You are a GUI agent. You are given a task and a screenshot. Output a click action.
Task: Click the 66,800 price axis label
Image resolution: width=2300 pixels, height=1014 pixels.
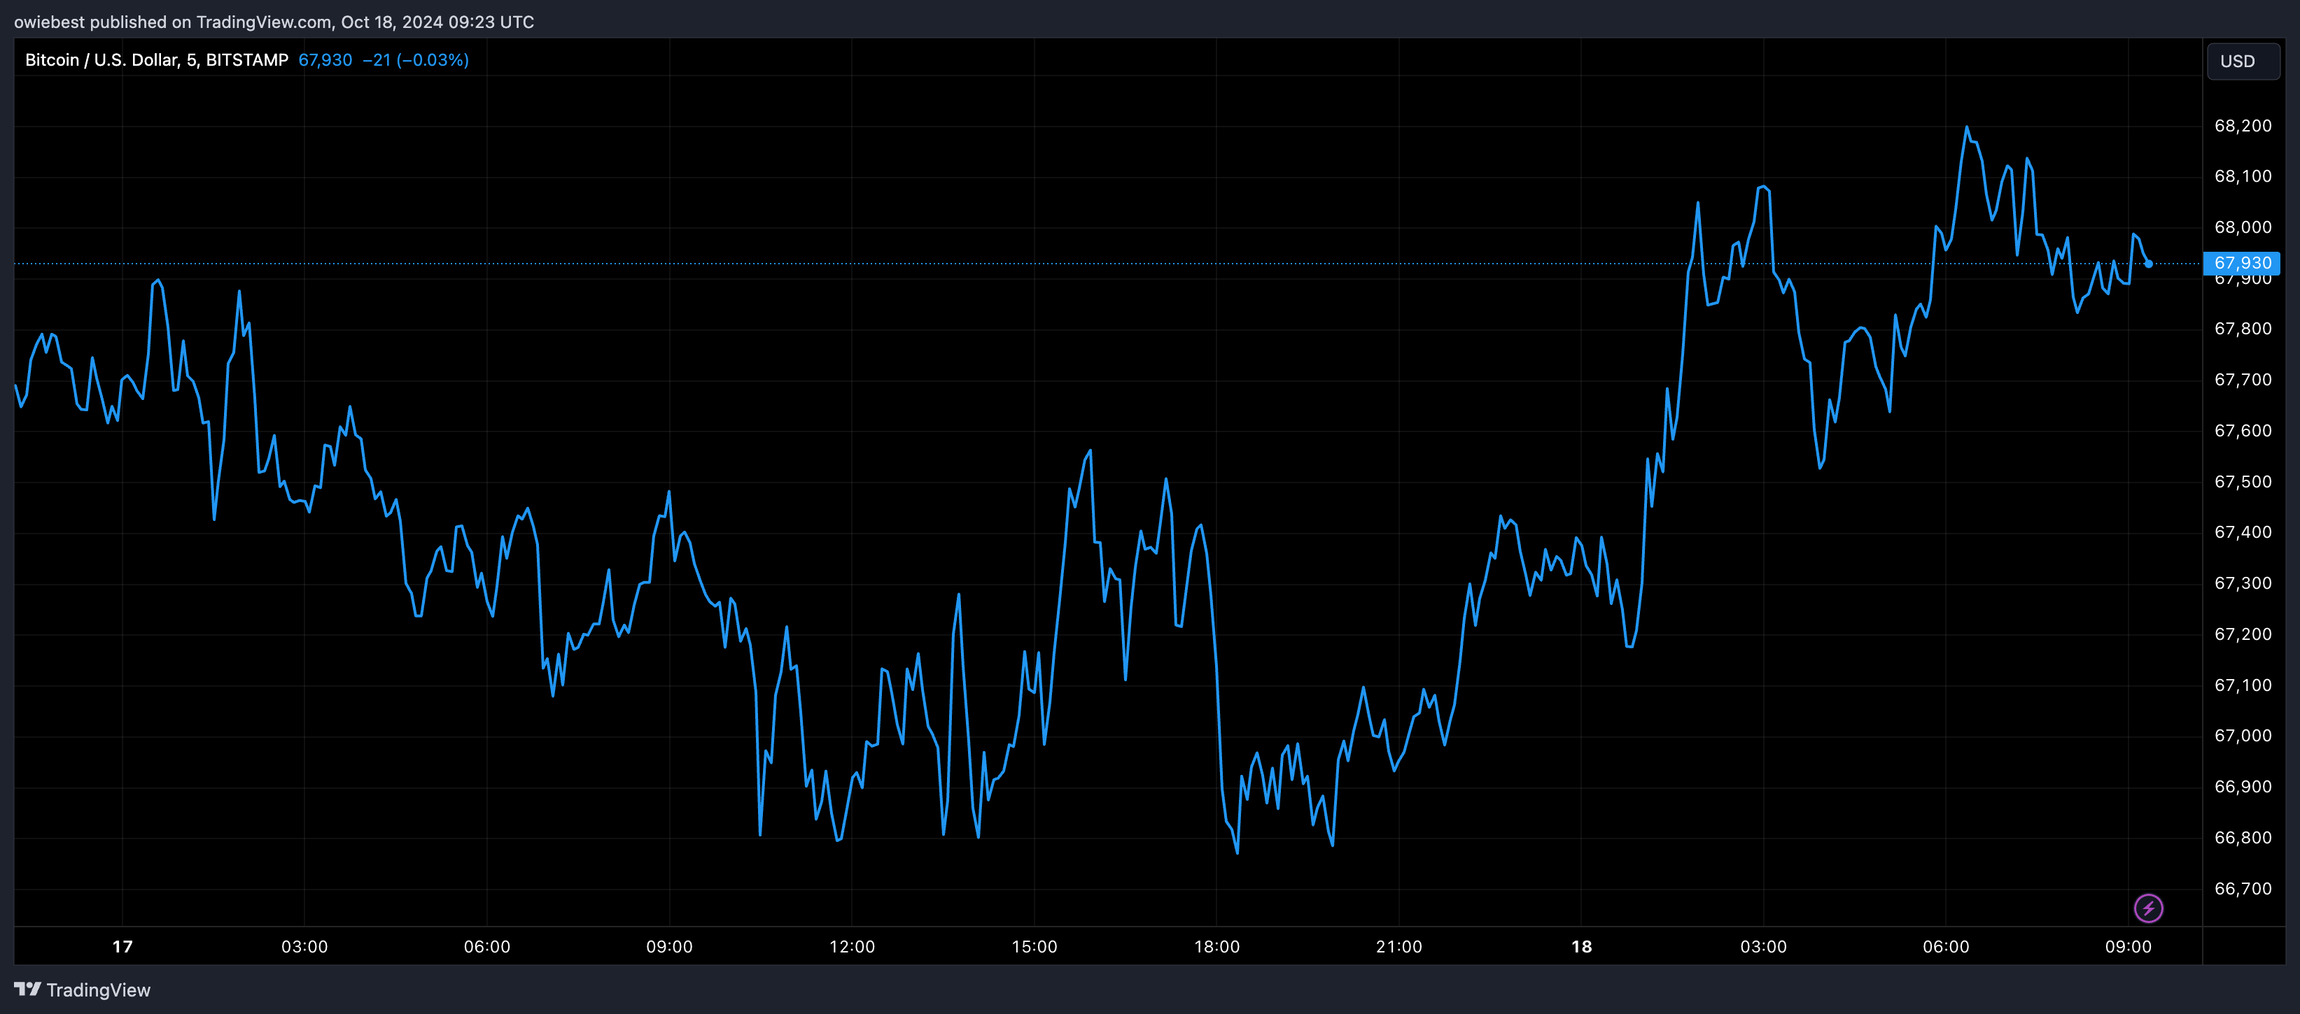pyautogui.click(x=2243, y=837)
